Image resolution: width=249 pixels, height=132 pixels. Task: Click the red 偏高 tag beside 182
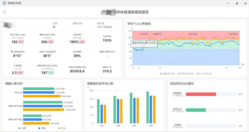pos(21,42)
